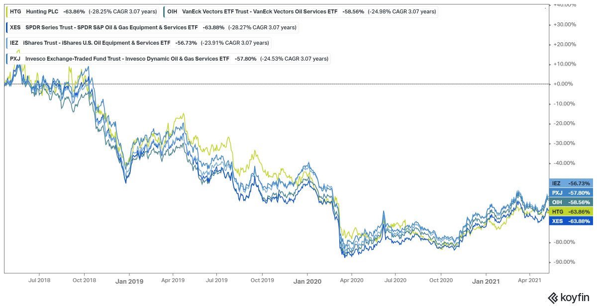Screen dimensions: 597x308
Task: Select the XES SPDR Oil & Gas legend entry
Action: [x=153, y=27]
